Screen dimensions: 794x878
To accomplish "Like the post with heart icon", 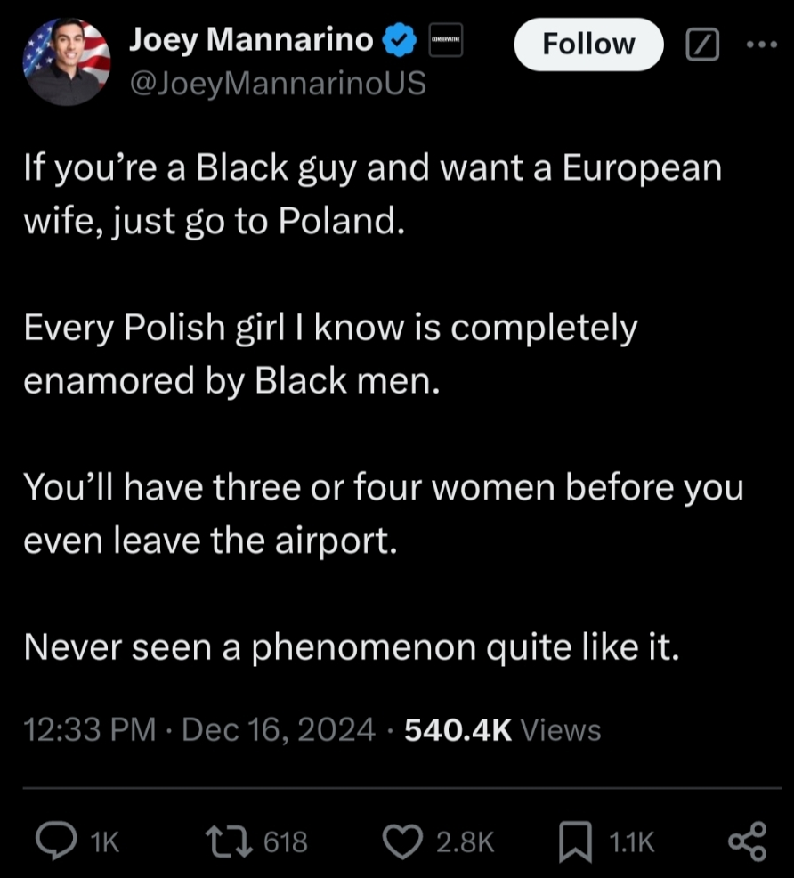I will (x=403, y=841).
